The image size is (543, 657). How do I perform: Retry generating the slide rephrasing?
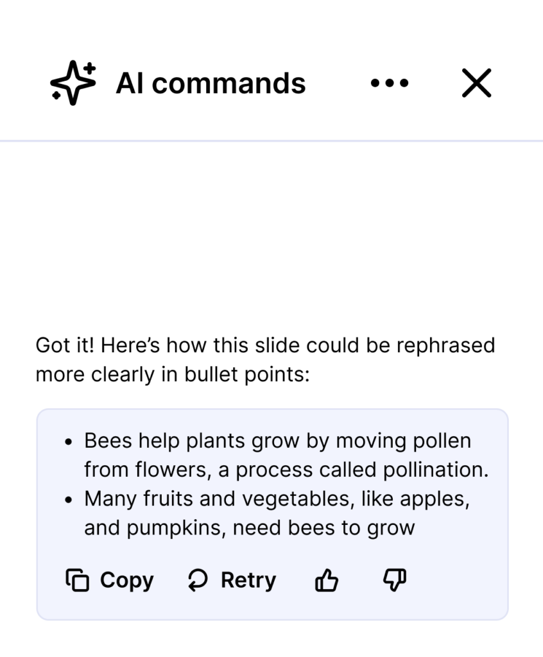coord(231,579)
